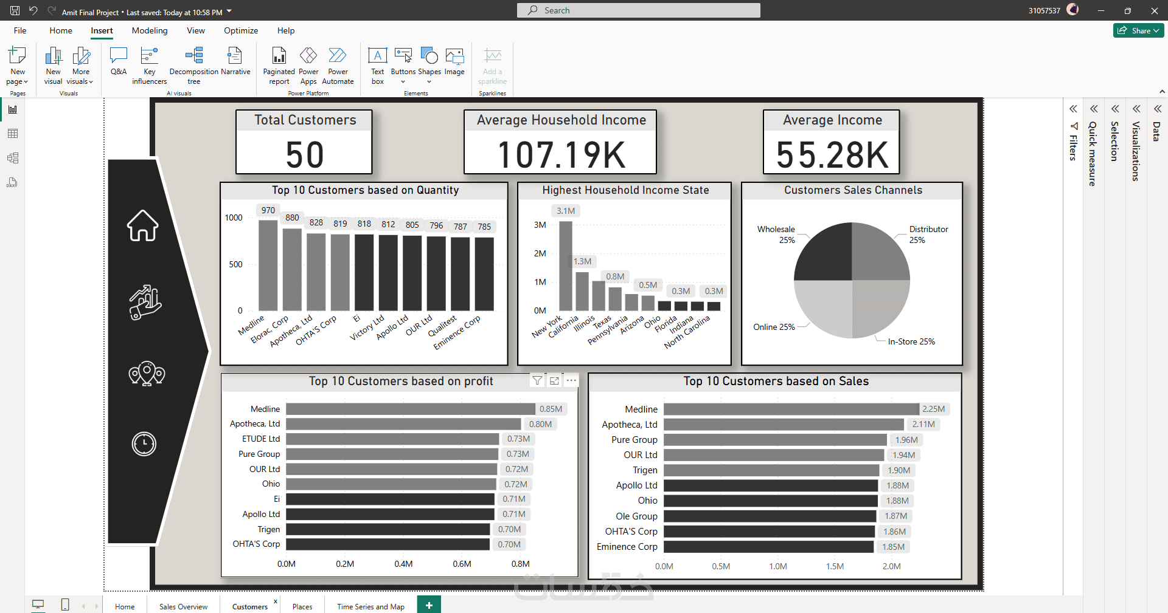The width and height of the screenshot is (1168, 613).
Task: Add a new page with plus button
Action: [x=429, y=605]
